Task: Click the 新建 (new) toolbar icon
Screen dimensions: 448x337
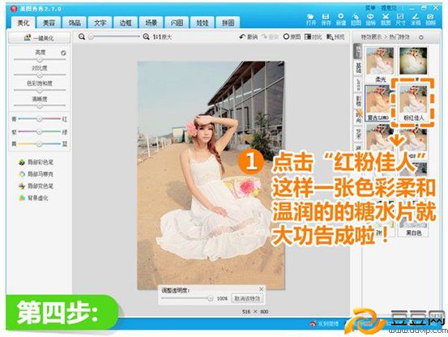Action: click(341, 19)
